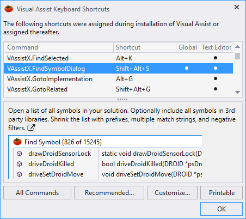The image size is (246, 219).
Task: Open the external help link icon after 'filters.'
Action: coord(31,127)
